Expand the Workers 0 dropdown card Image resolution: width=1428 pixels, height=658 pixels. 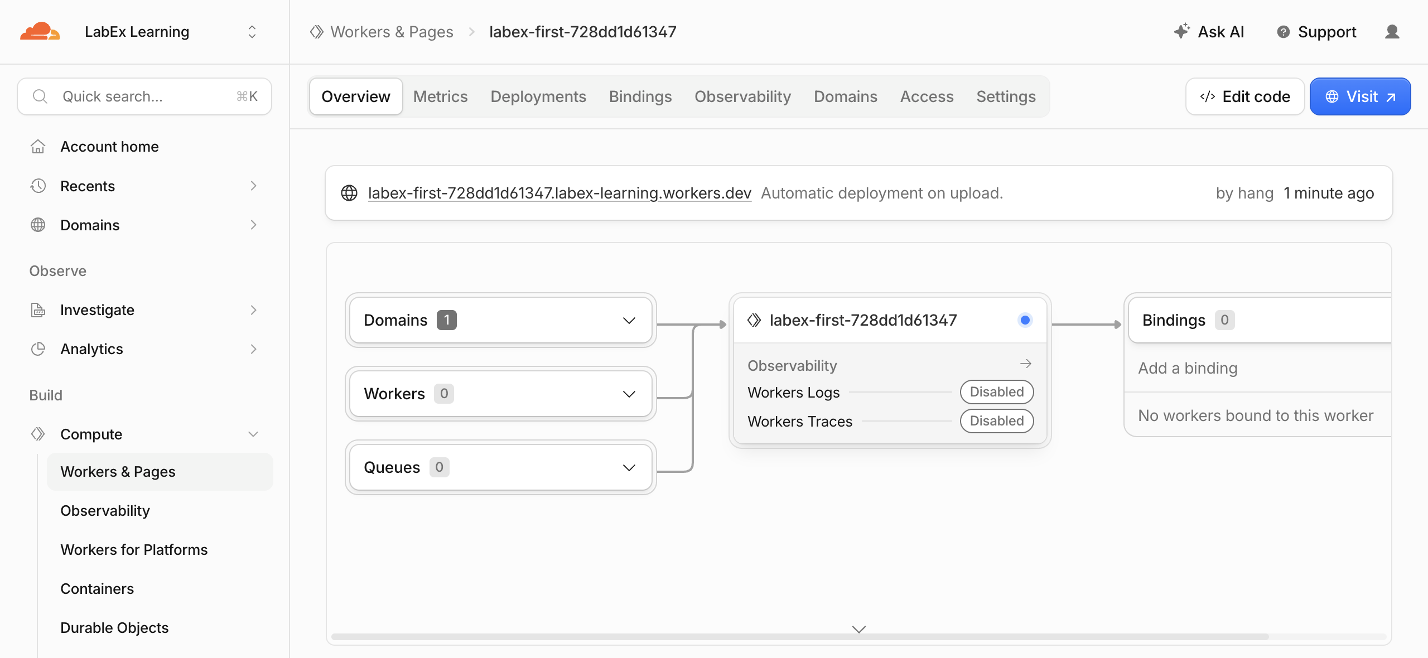(500, 394)
